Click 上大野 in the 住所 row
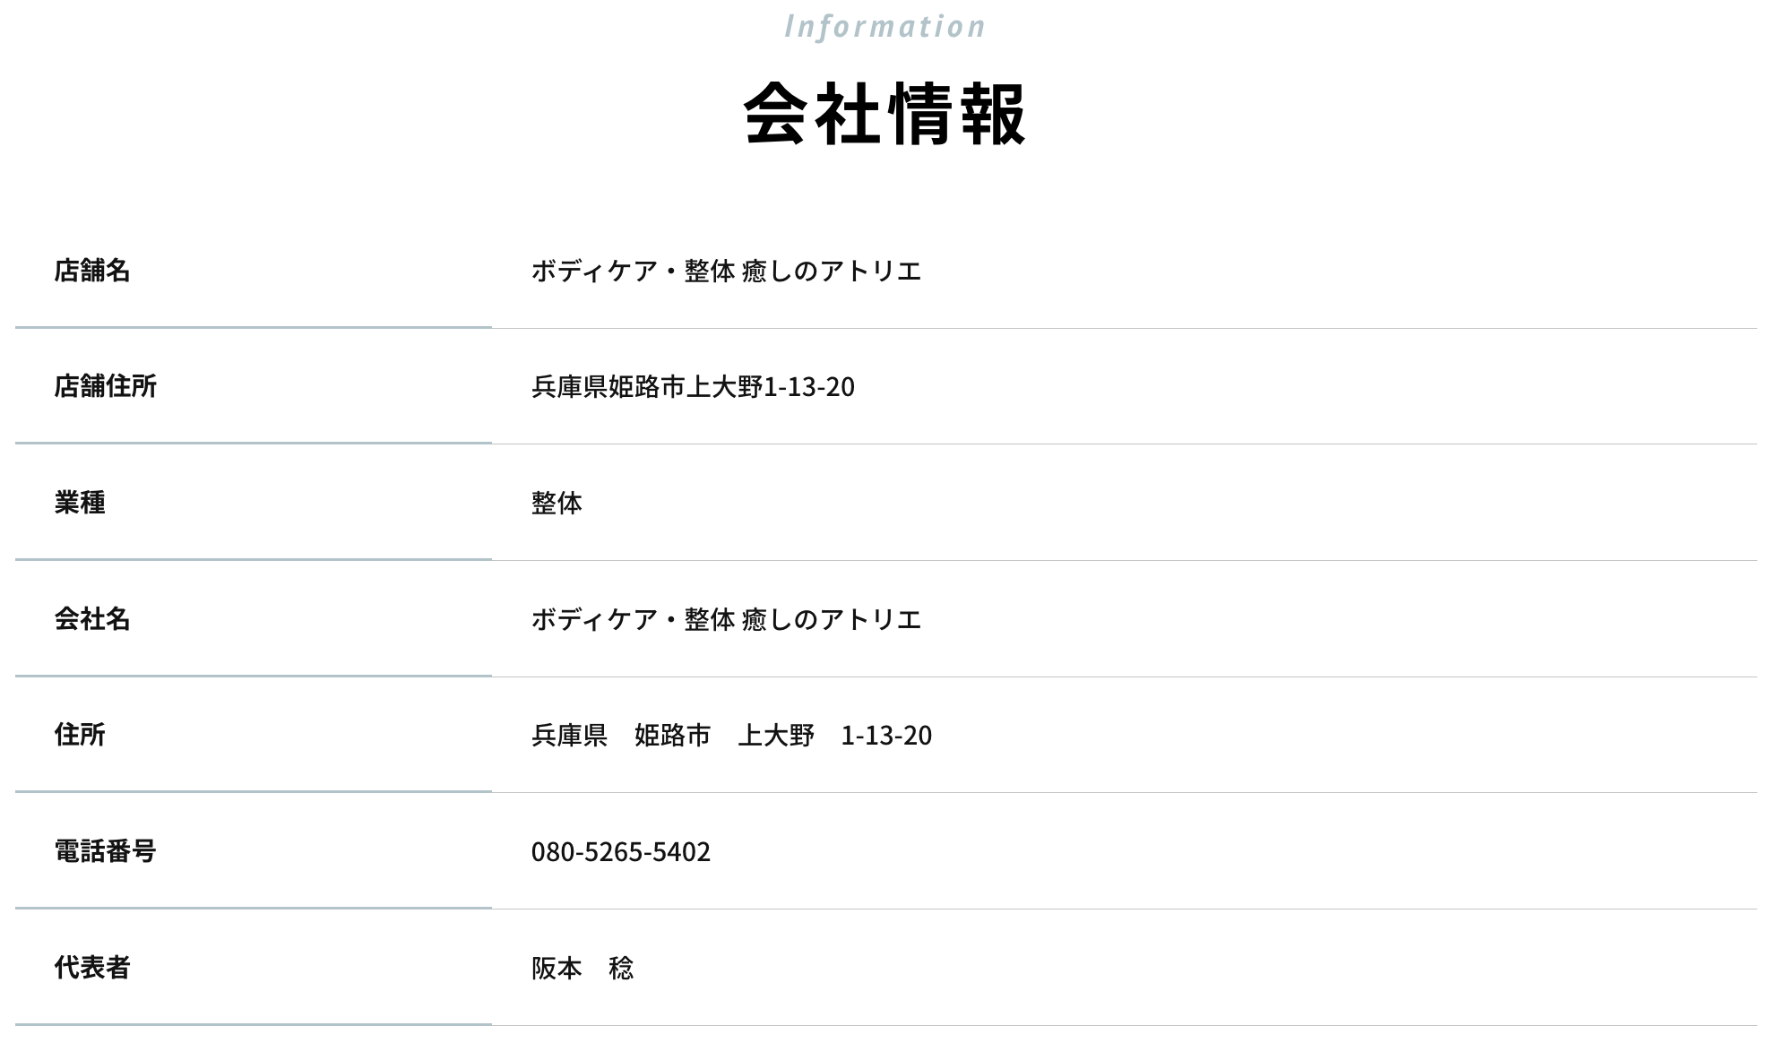 pyautogui.click(x=776, y=736)
